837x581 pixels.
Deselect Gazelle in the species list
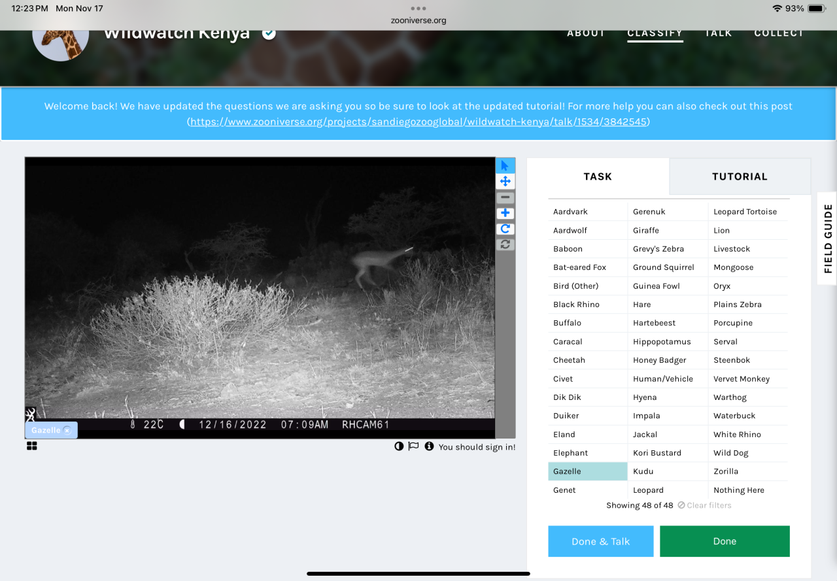click(x=587, y=471)
